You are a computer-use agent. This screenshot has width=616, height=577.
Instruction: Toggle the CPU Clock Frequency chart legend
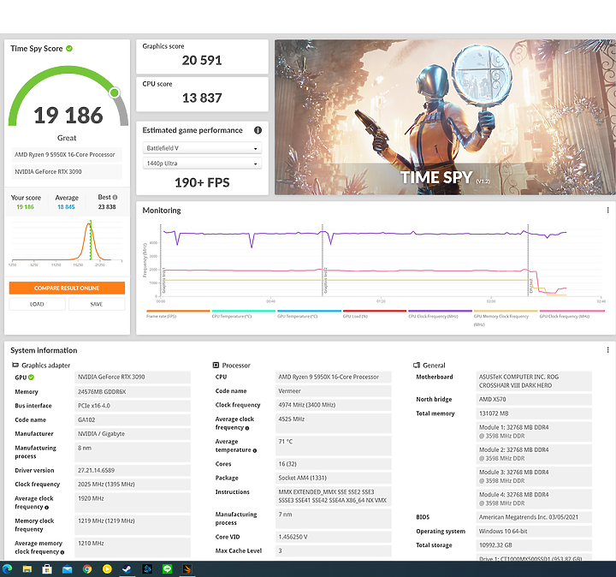click(440, 314)
